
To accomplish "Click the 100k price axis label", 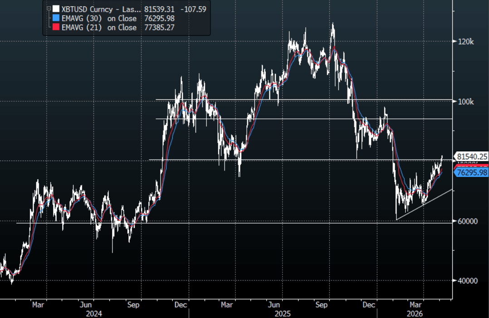I will (x=465, y=102).
